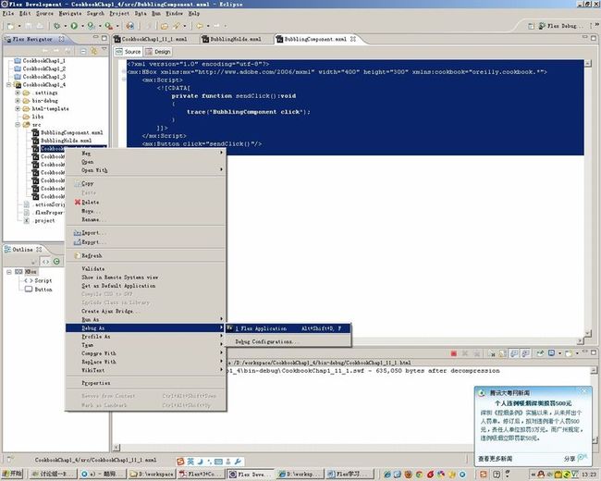This screenshot has width=601, height=481.
Task: Collapse the CookbookChap1_4 project node
Action: (8, 85)
